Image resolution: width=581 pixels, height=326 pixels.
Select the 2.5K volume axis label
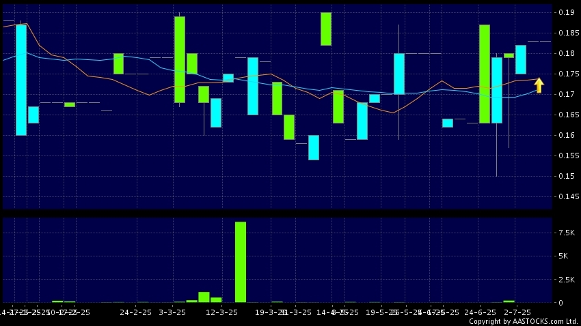point(567,280)
